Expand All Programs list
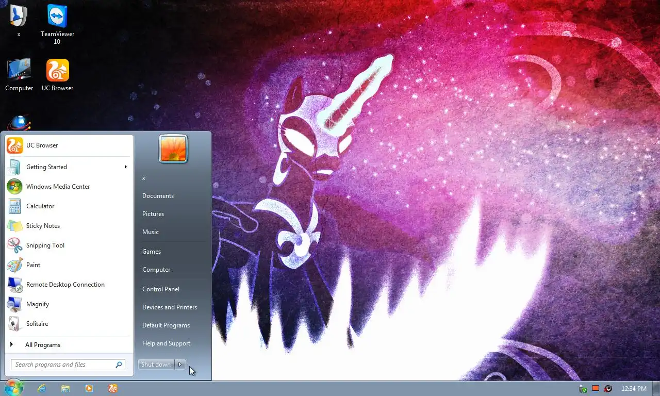The height and width of the screenshot is (396, 660). coord(69,345)
